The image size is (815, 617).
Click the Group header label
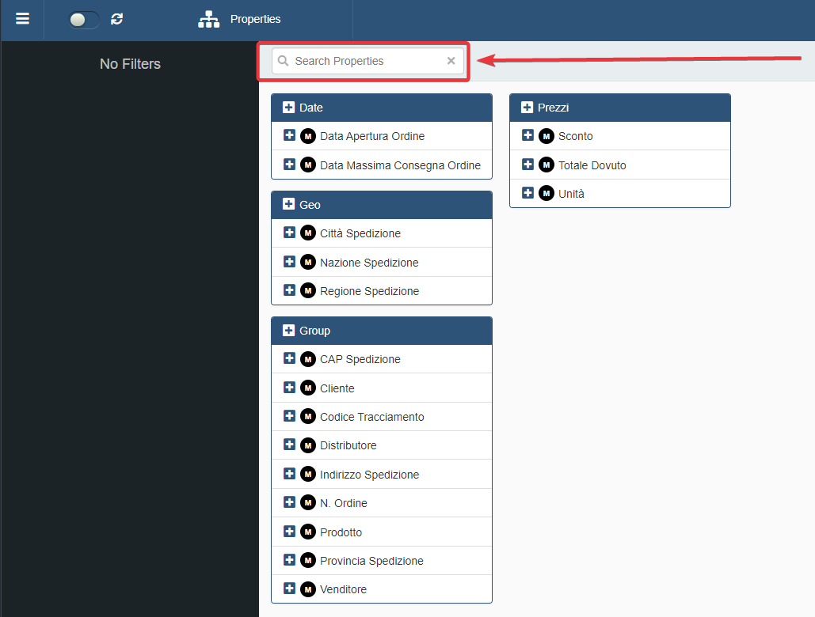(x=314, y=331)
